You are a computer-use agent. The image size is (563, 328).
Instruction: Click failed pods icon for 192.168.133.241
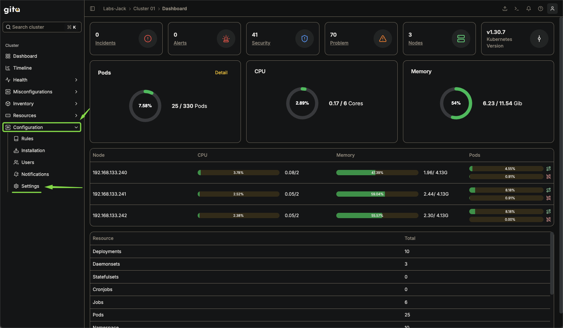(x=548, y=198)
